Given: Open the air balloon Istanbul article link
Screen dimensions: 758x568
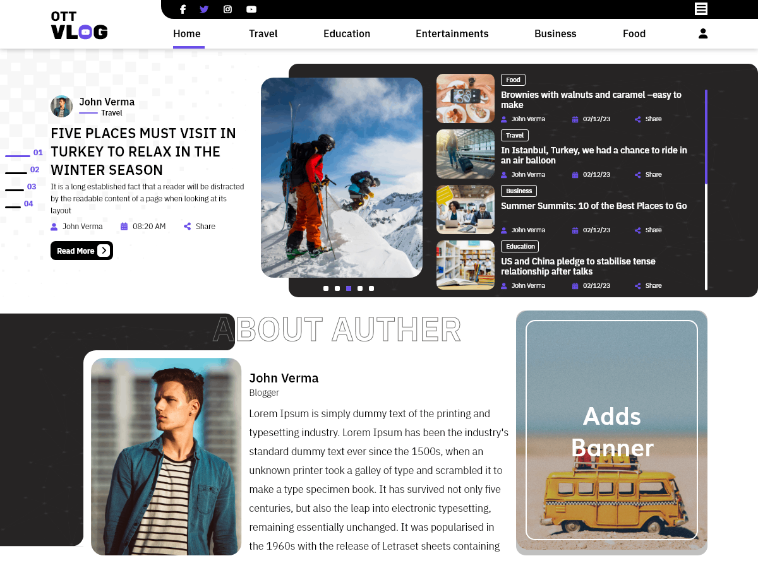Looking at the screenshot, I should [x=594, y=155].
